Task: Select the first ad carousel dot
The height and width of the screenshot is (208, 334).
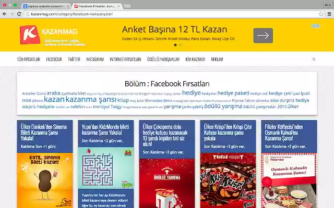Action: 175,45
